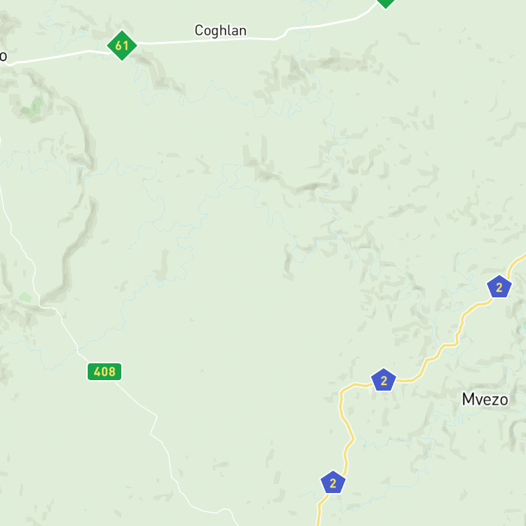Click the yellow road below the southernmost route 2 shield
Viewport: 526px width, 526px height.
pos(321,510)
